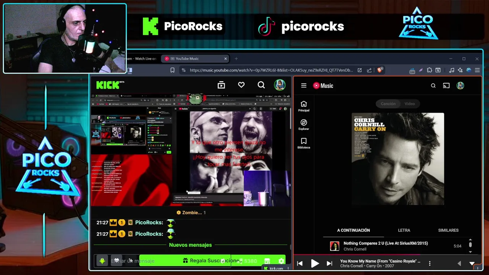Collapse player page down arrow

[x=472, y=264]
